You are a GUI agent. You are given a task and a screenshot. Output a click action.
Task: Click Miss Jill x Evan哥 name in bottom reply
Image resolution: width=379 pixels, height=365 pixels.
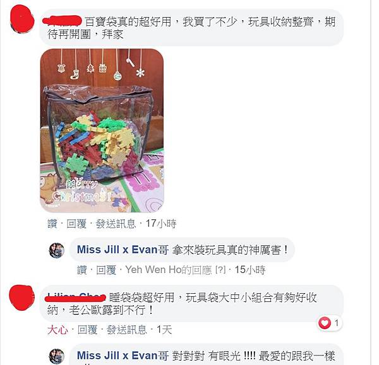click(x=123, y=356)
